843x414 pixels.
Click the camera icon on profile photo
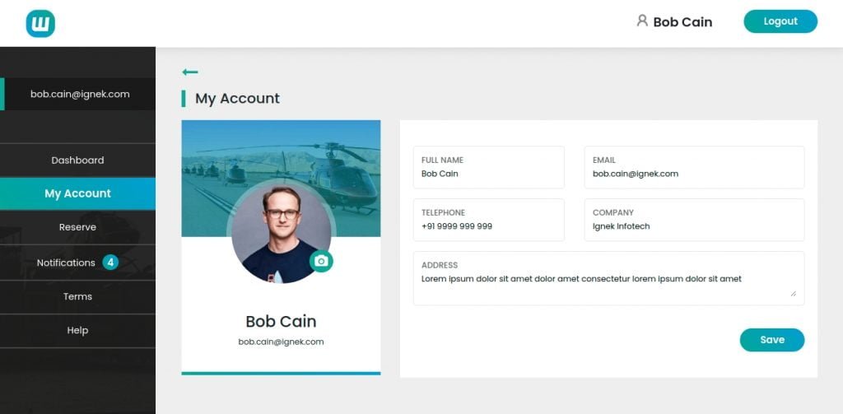click(321, 261)
